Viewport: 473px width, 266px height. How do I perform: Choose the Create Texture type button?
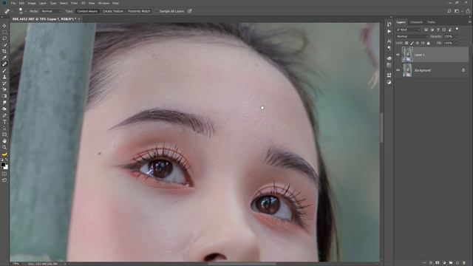[113, 11]
